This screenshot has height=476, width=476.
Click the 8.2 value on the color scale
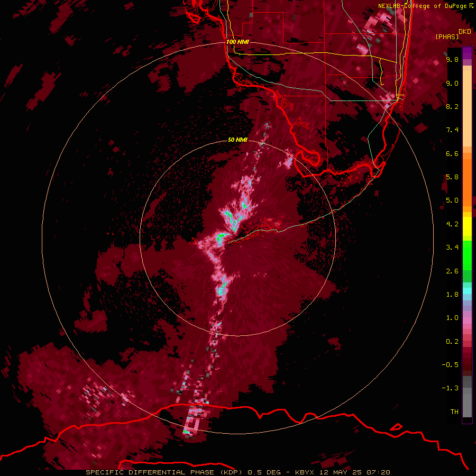tap(452, 106)
